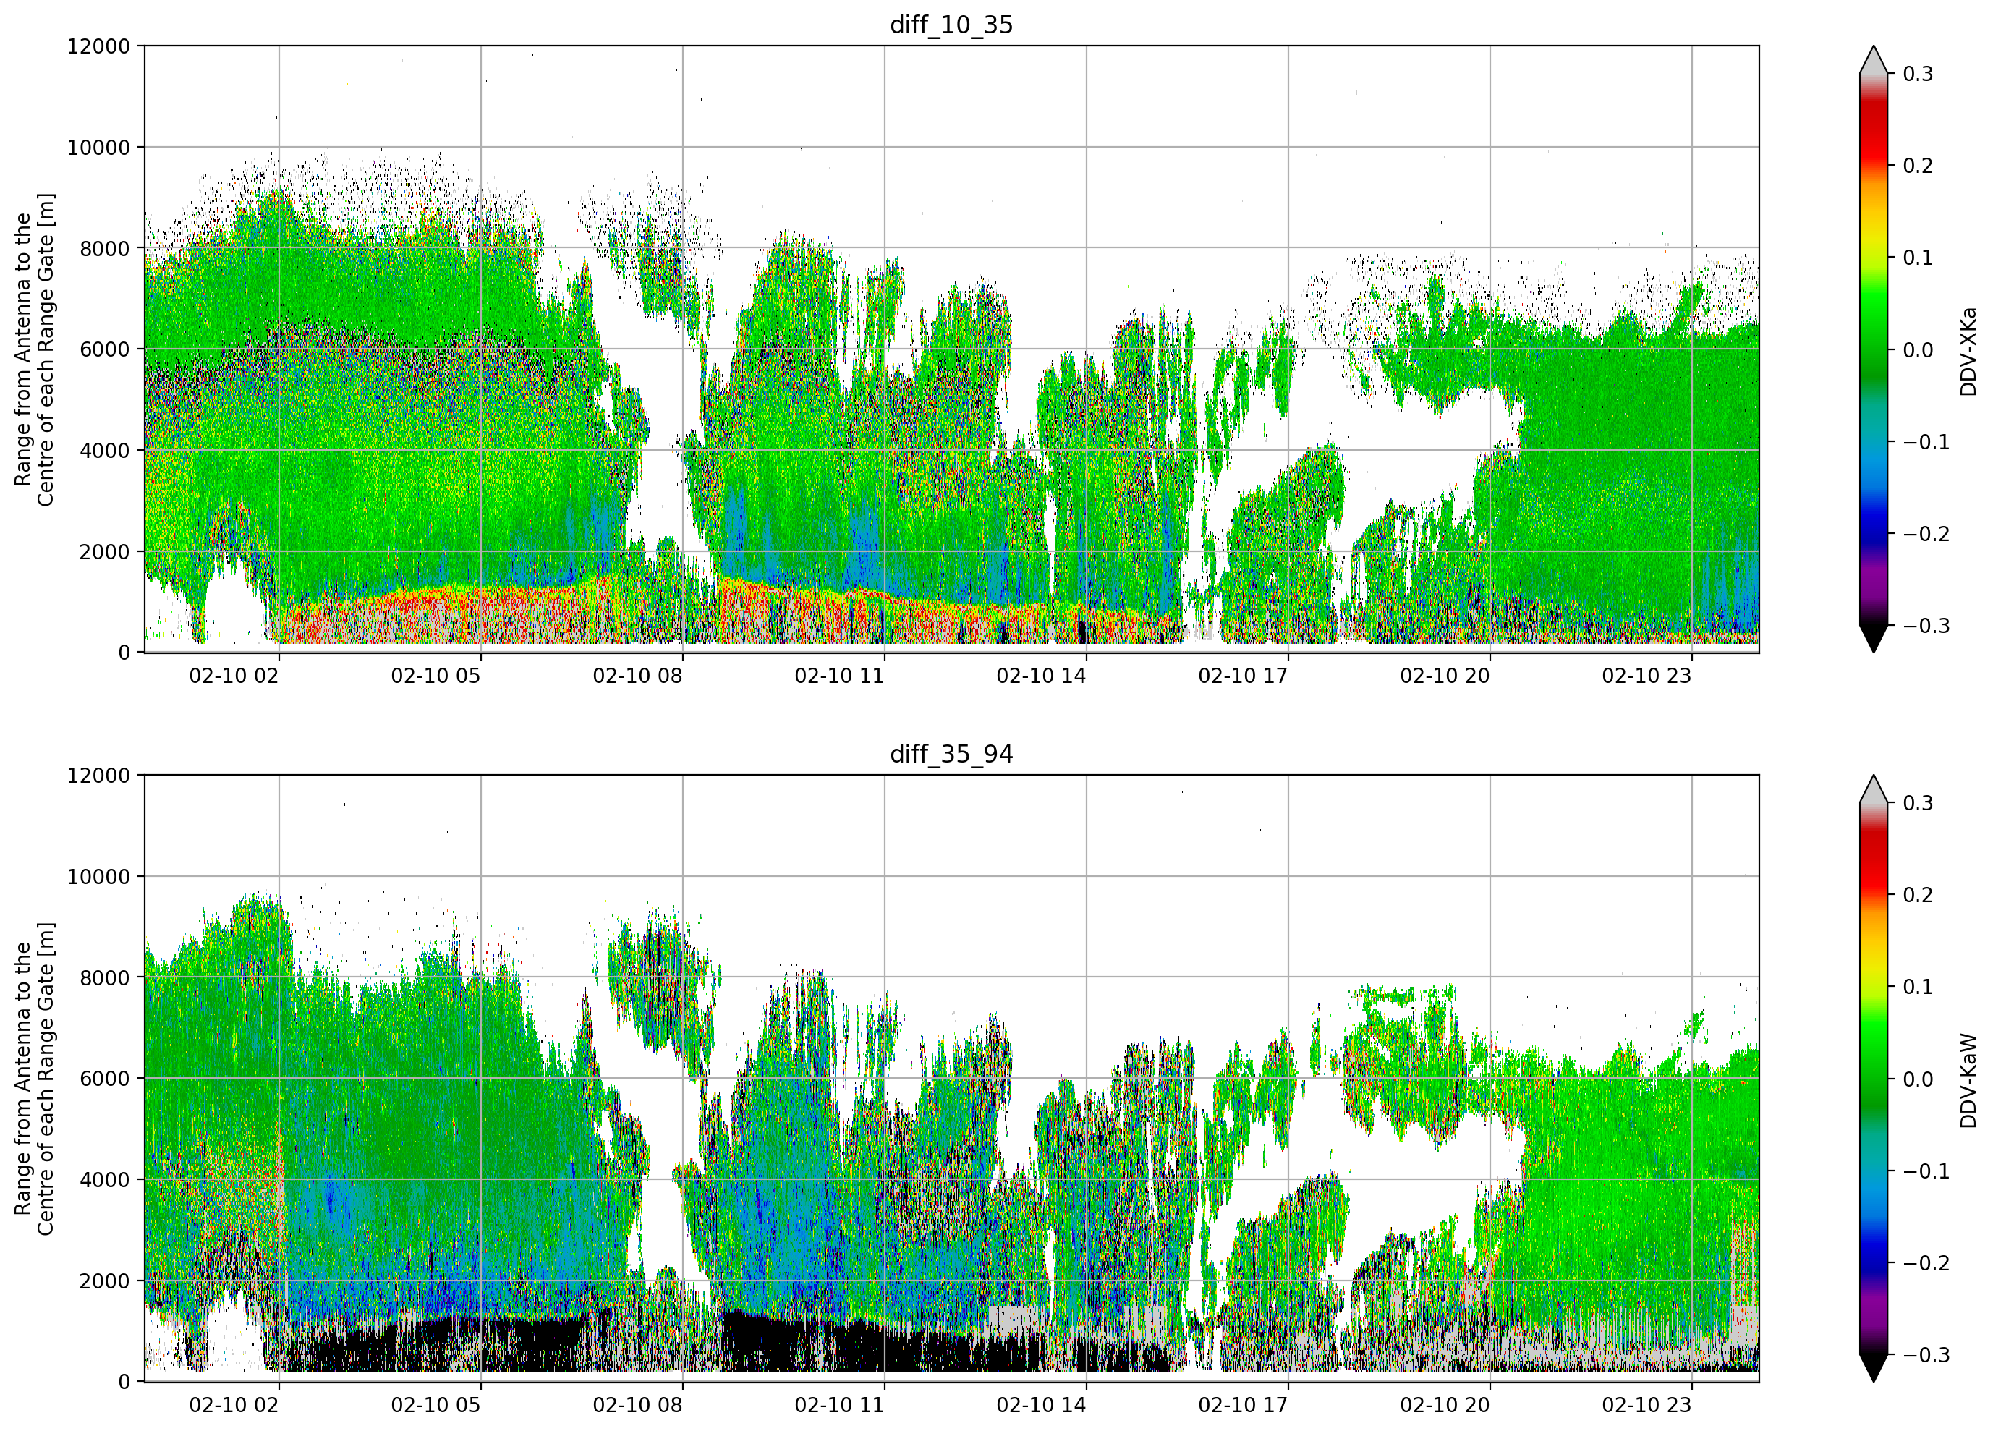Viewport: 1993px width, 1431px height.
Task: Click the 02-10 08 x-tick on diff_35_94 plot
Action: 638,1406
